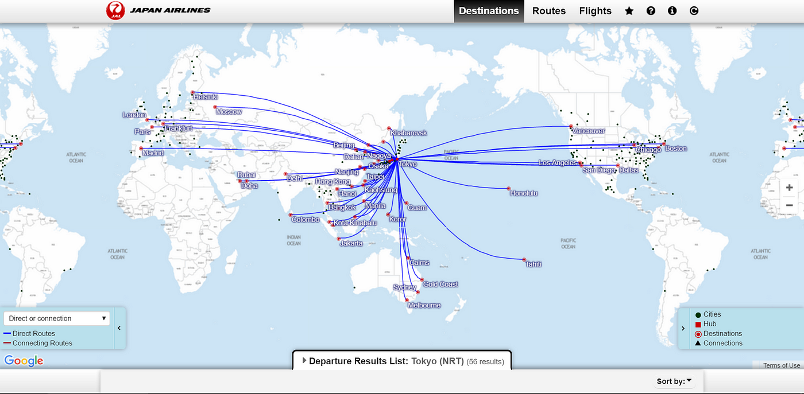Screen dimensions: 804x394
Task: Click the Connections legend entry
Action: coord(718,343)
